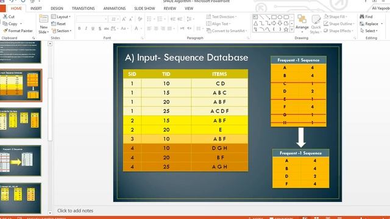
Task: Toggle Bold formatting
Action: (79, 29)
